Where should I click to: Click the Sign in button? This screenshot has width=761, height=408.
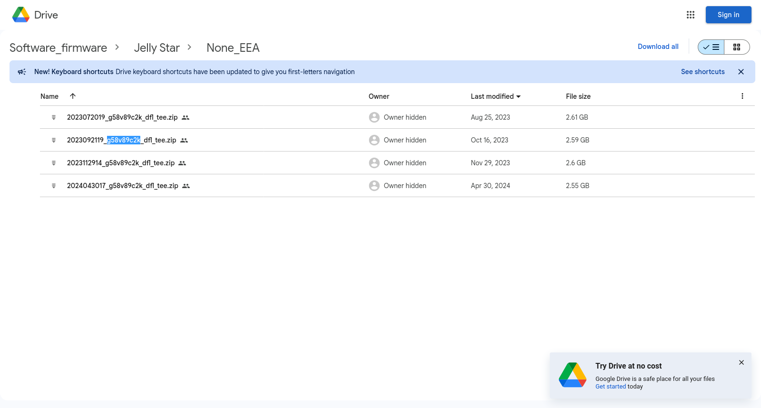point(728,15)
